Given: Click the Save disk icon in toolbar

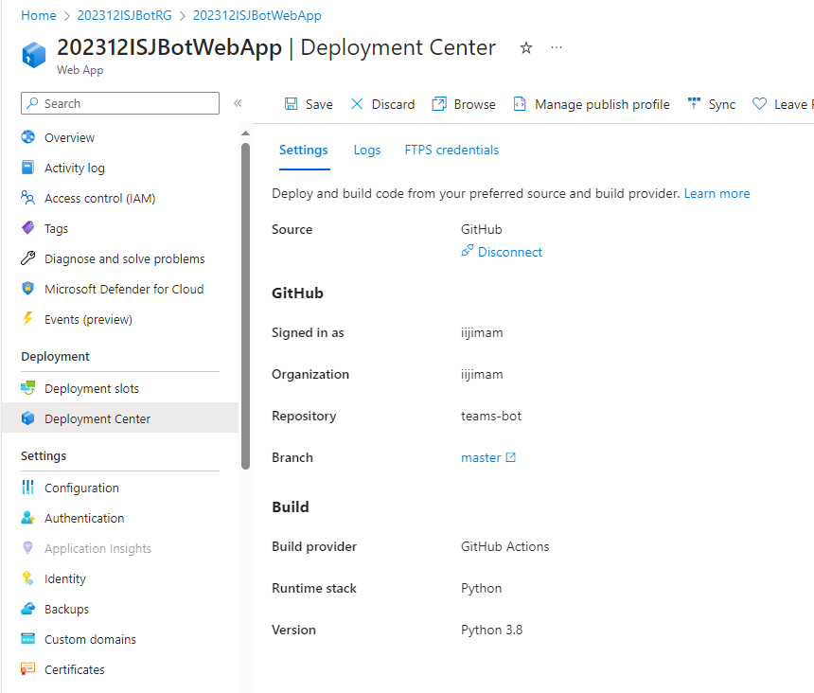Looking at the screenshot, I should (292, 104).
